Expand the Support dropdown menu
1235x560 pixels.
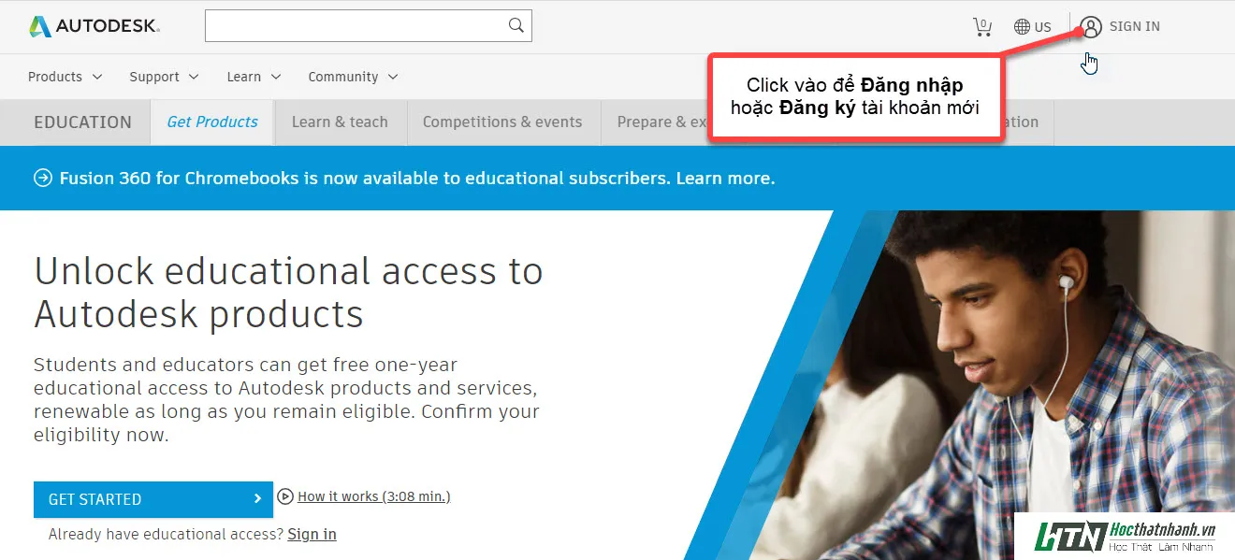coord(164,77)
